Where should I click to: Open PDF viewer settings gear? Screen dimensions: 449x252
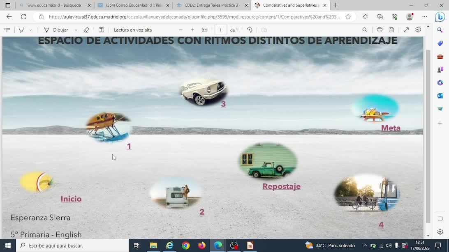tap(418, 30)
